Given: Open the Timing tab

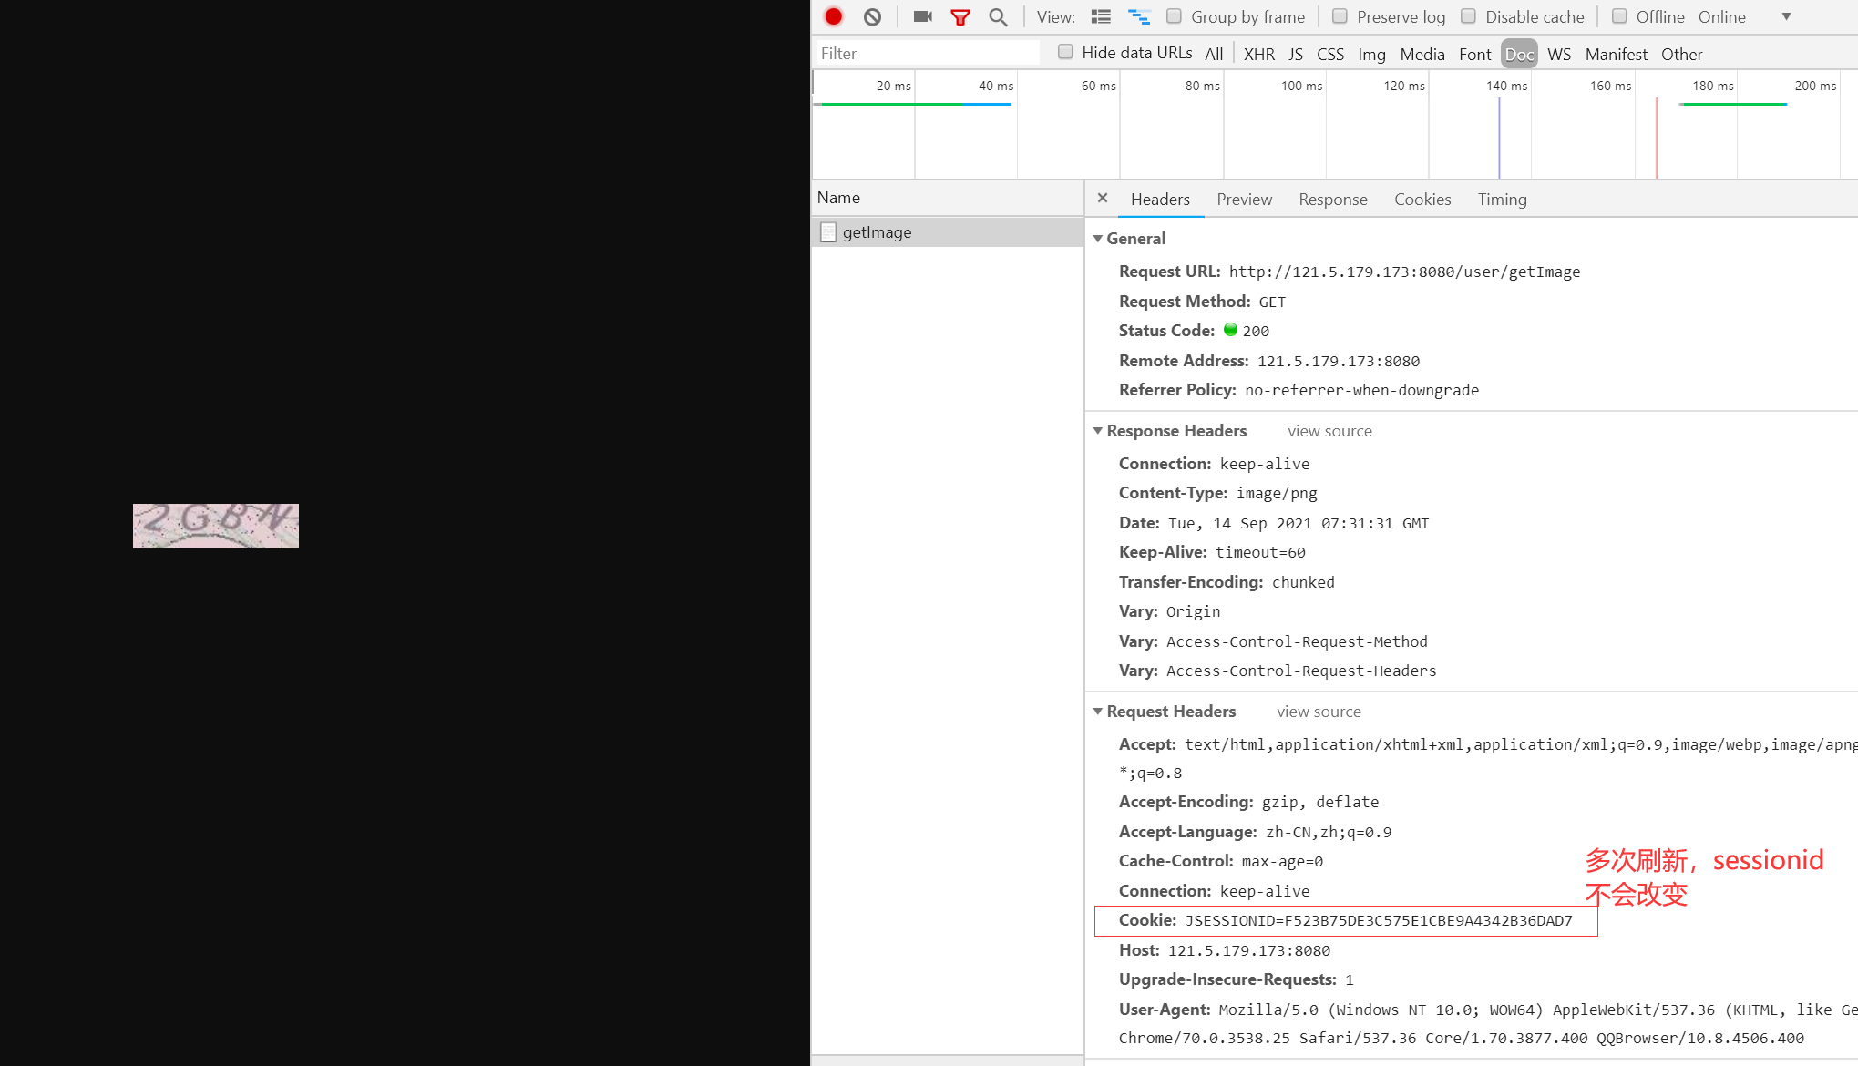Looking at the screenshot, I should tap(1502, 199).
